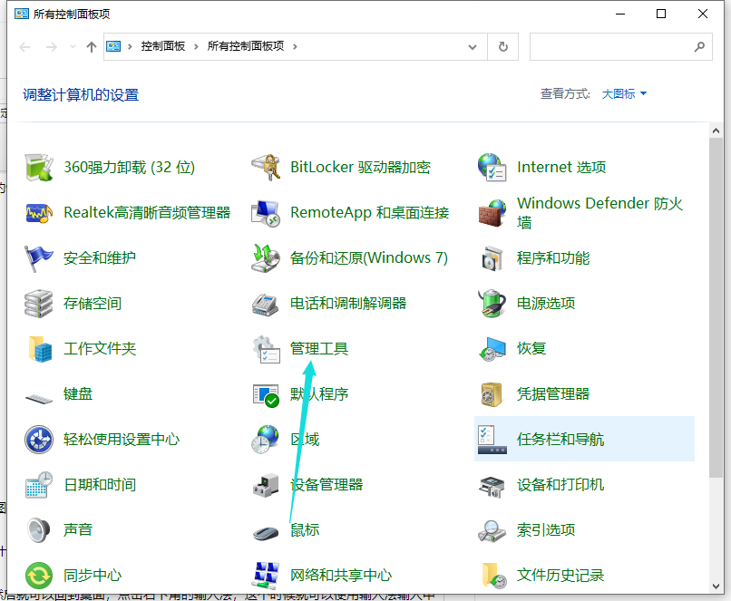Expand the address bar history dropdown

click(473, 46)
